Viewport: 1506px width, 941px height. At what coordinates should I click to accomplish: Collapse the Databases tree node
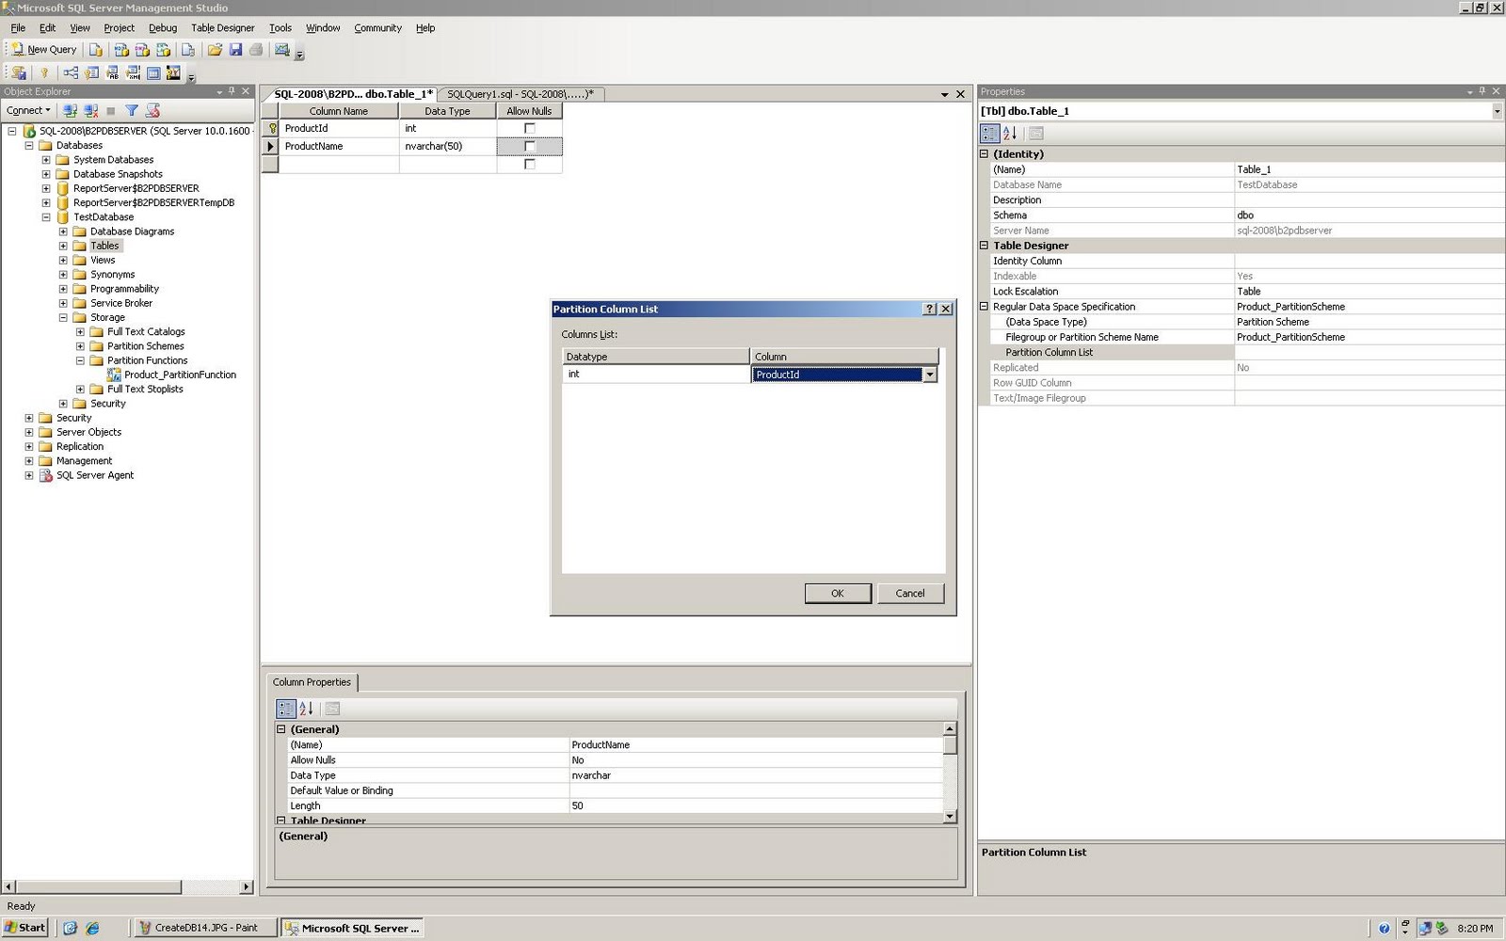pyautogui.click(x=29, y=146)
